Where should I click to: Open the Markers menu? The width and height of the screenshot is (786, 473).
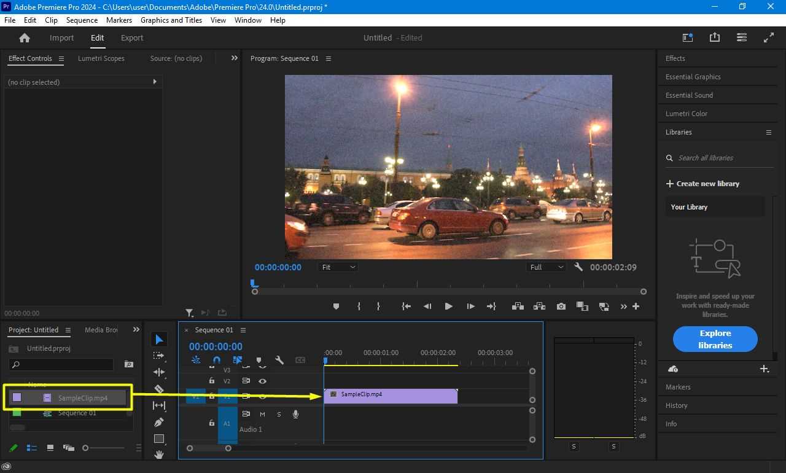pos(119,20)
